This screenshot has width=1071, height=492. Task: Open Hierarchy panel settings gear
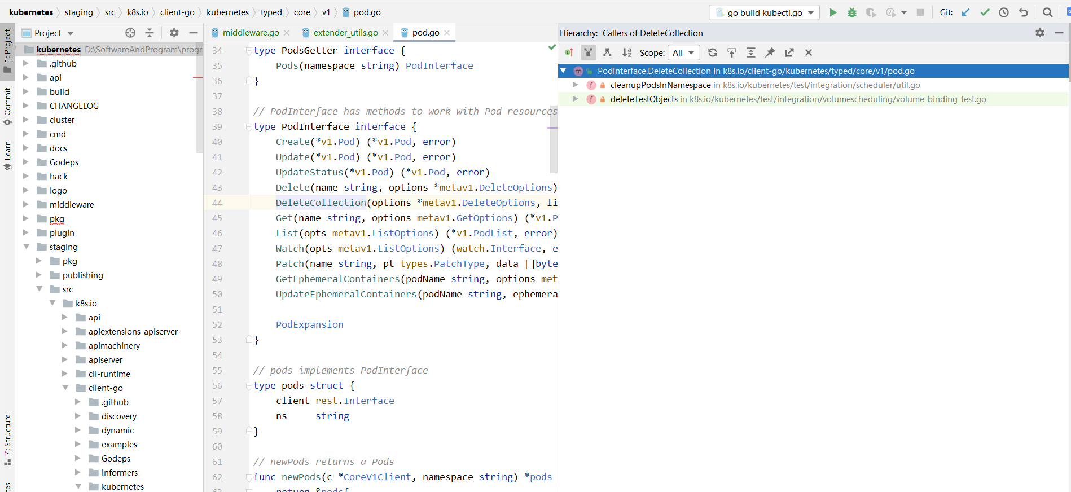point(1040,33)
